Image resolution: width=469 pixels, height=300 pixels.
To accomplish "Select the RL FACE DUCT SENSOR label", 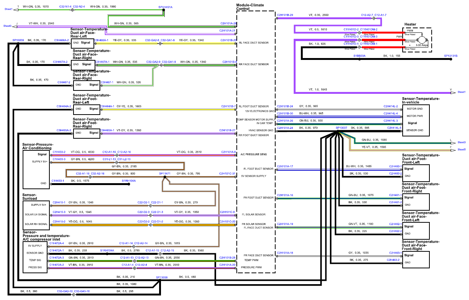I will tap(253, 43).
